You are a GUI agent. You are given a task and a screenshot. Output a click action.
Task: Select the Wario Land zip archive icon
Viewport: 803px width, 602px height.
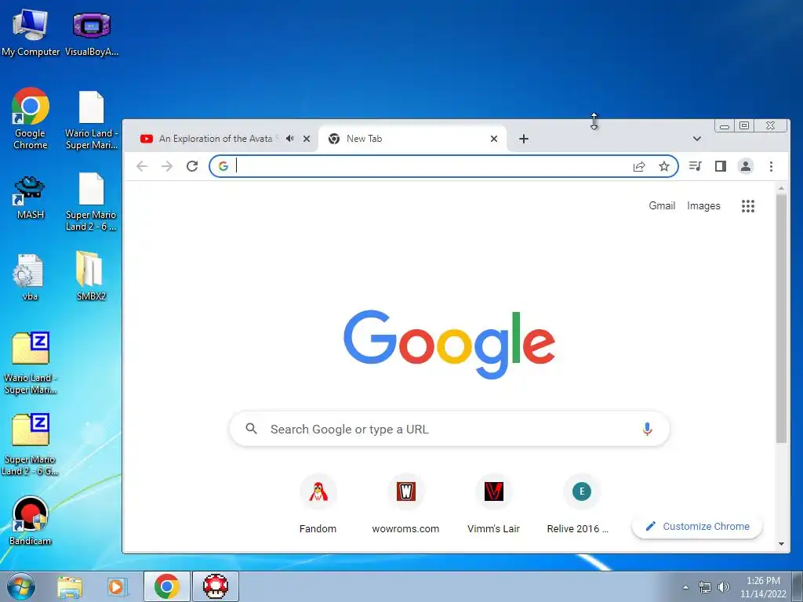pos(31,362)
